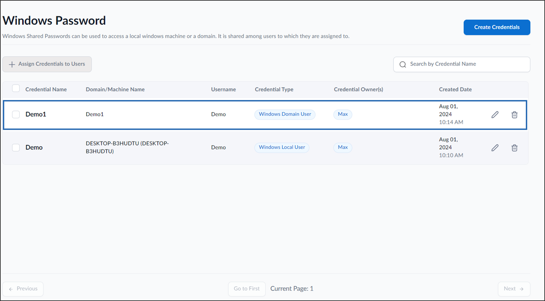Edit the Demo1 credential with pencil icon
Screen dimensions: 545x301
point(495,115)
